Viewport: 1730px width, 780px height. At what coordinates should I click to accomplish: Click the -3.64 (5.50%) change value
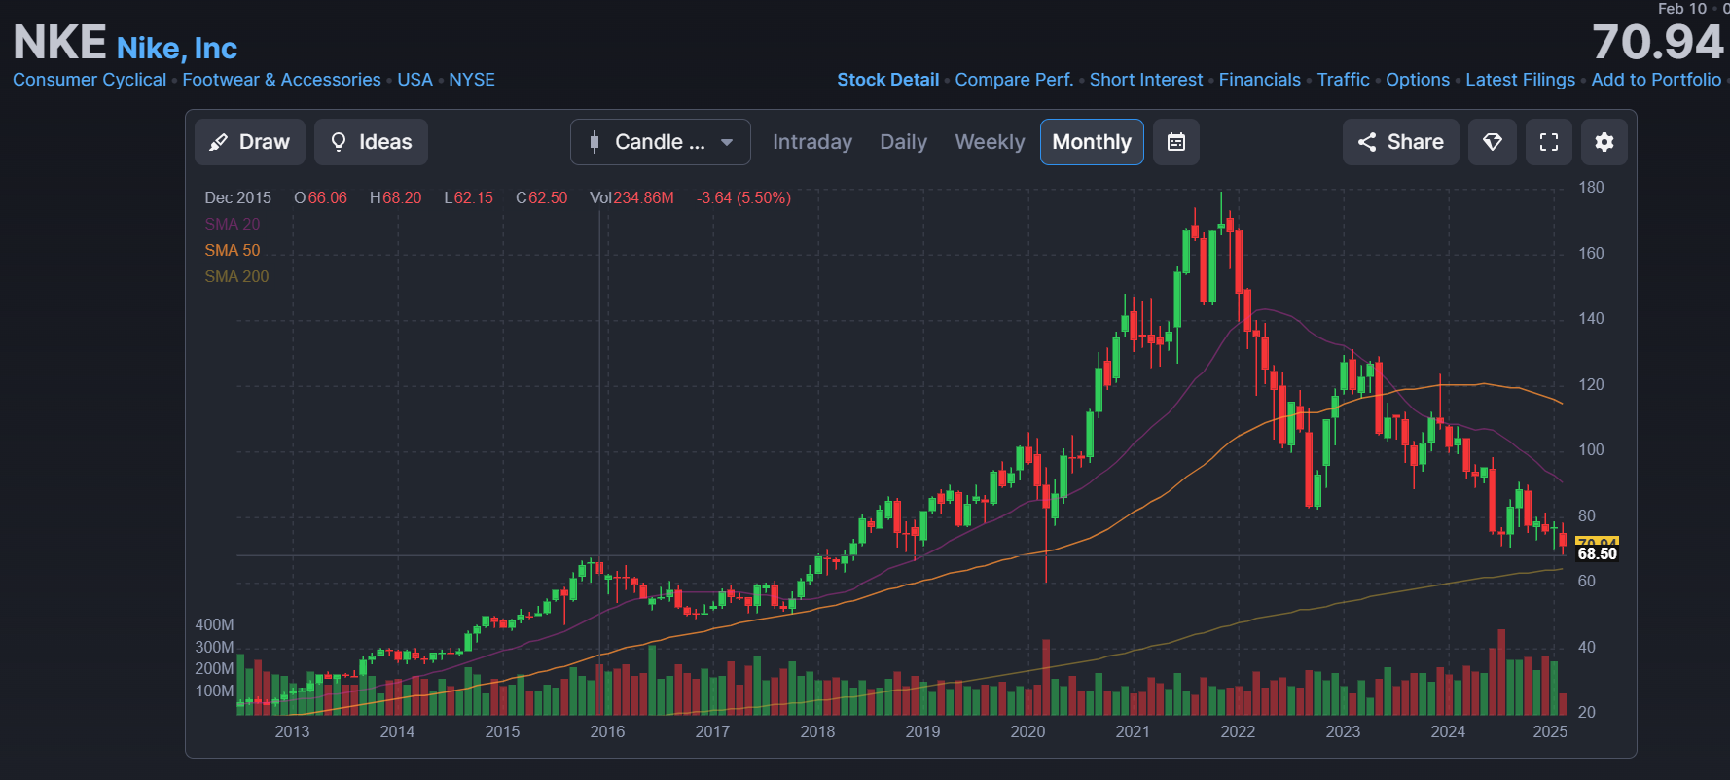coord(744,197)
